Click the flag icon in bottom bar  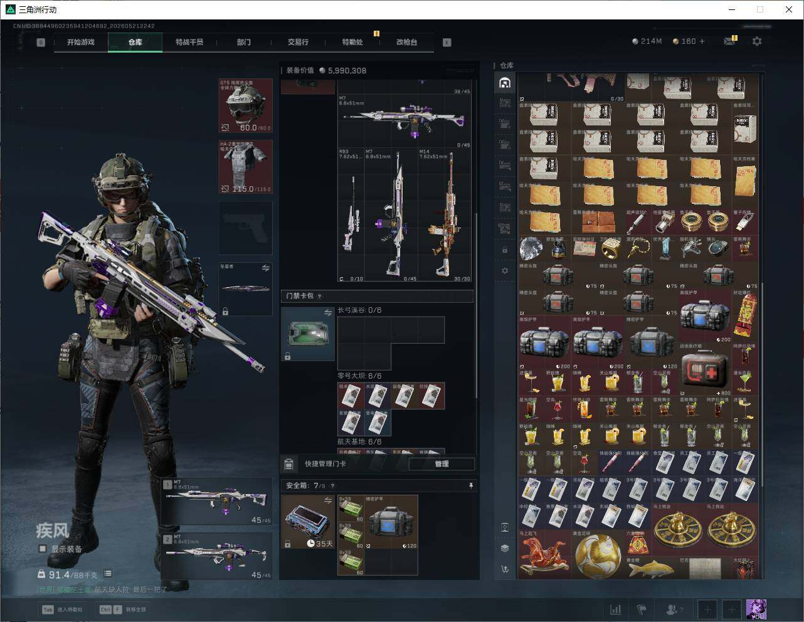(642, 609)
